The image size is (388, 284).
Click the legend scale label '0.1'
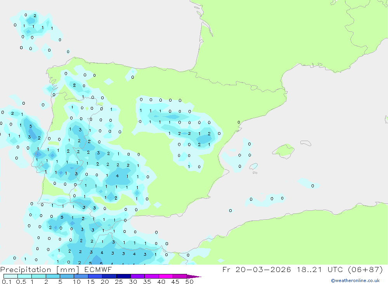point(7,282)
